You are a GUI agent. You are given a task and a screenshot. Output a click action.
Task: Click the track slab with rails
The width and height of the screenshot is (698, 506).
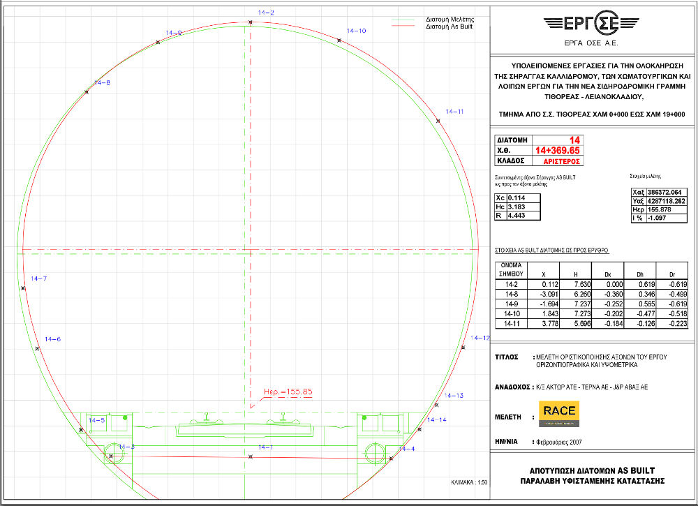click(x=245, y=425)
